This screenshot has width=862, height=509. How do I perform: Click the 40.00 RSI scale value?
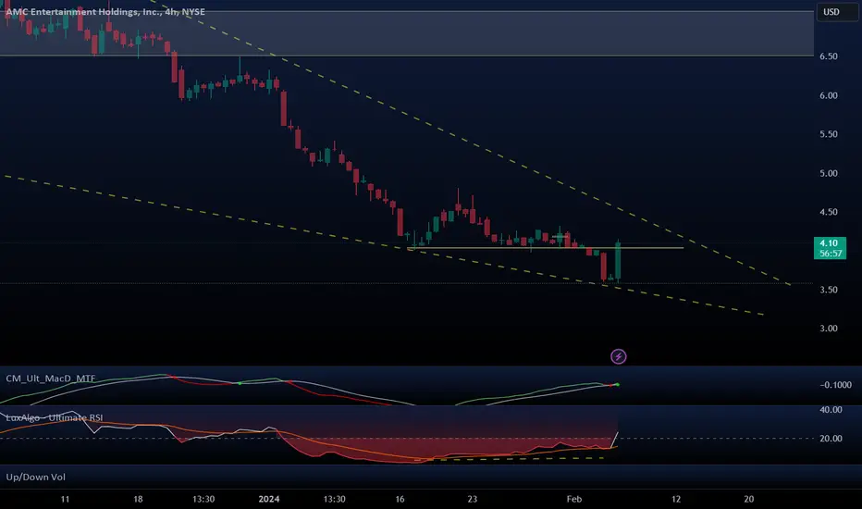coord(831,410)
